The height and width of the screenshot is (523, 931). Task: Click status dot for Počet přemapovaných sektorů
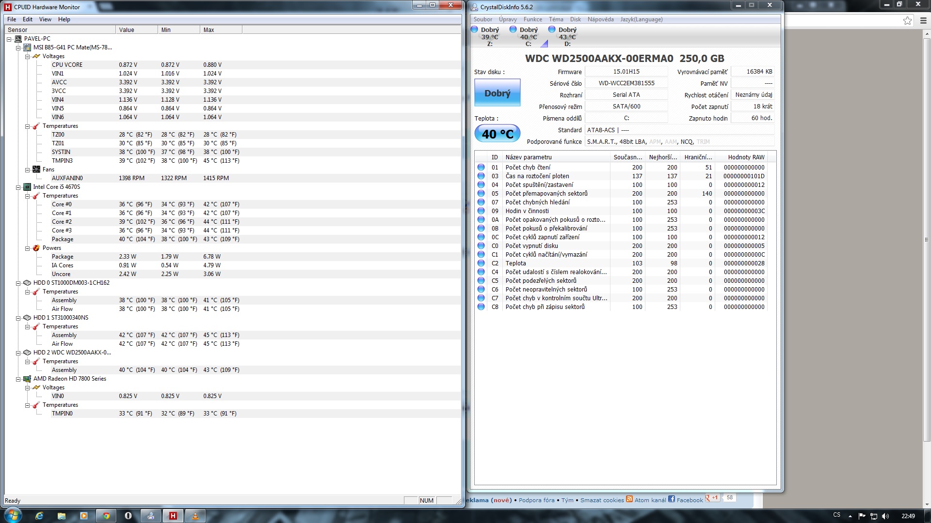pos(481,193)
